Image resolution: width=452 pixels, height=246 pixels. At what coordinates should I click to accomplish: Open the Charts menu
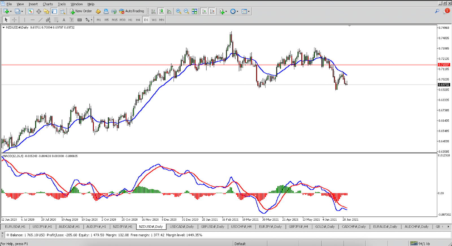(x=48, y=4)
